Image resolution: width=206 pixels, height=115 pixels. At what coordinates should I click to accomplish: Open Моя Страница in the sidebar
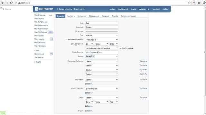coord(40,15)
